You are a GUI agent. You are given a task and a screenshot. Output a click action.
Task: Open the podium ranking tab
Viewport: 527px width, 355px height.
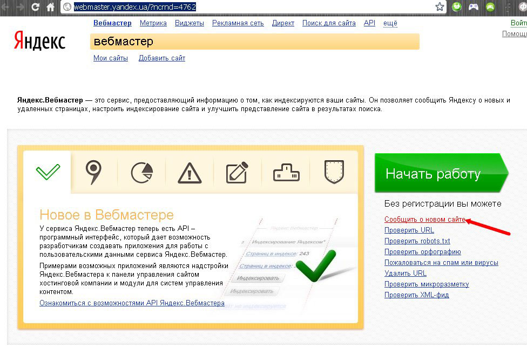tap(286, 173)
